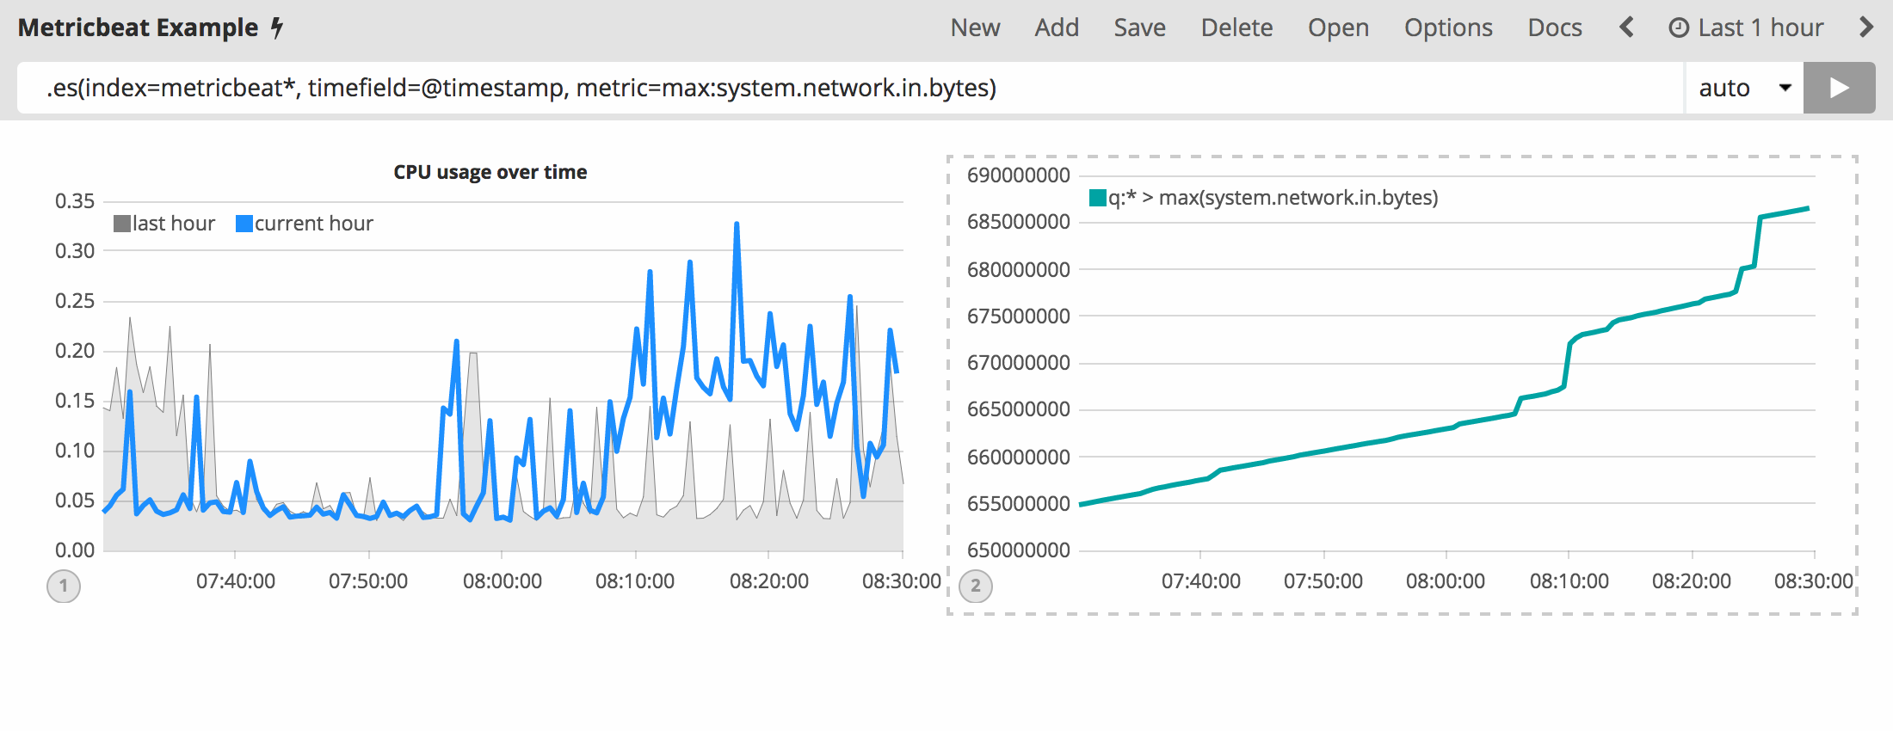Screen dimensions: 1893x731
Task: Click Add to add a chart
Action: click(1057, 28)
